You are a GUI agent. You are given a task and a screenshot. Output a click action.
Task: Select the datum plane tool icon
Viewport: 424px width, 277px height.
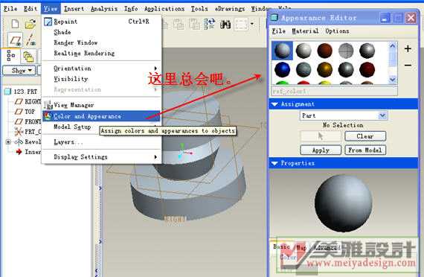coord(15,40)
